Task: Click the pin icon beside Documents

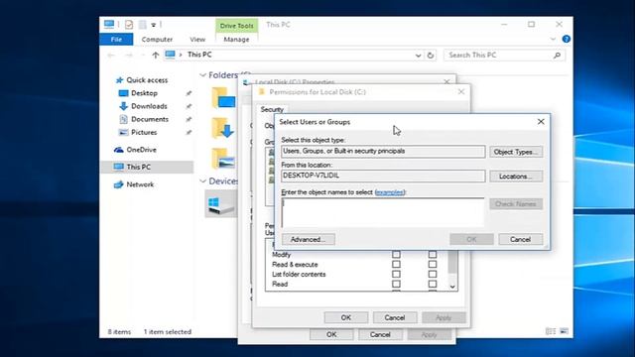Action: [x=189, y=119]
